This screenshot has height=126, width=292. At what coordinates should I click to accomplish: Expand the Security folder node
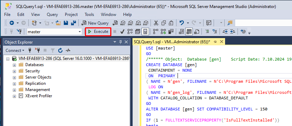[x=14, y=71]
